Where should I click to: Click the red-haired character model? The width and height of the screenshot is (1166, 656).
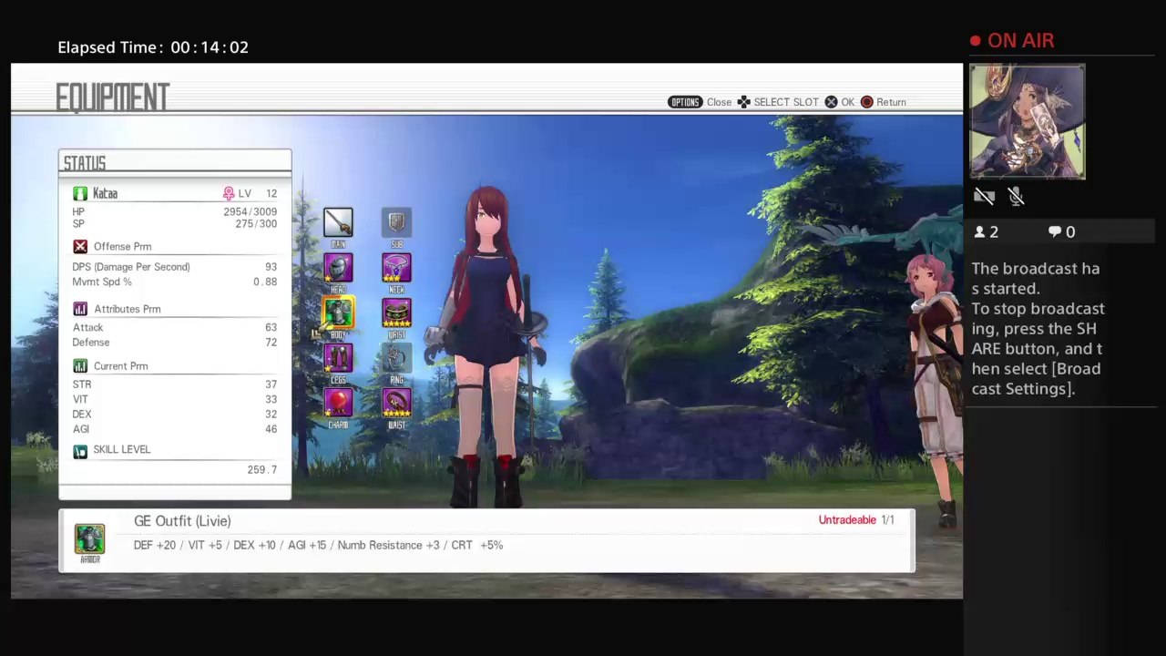point(489,346)
